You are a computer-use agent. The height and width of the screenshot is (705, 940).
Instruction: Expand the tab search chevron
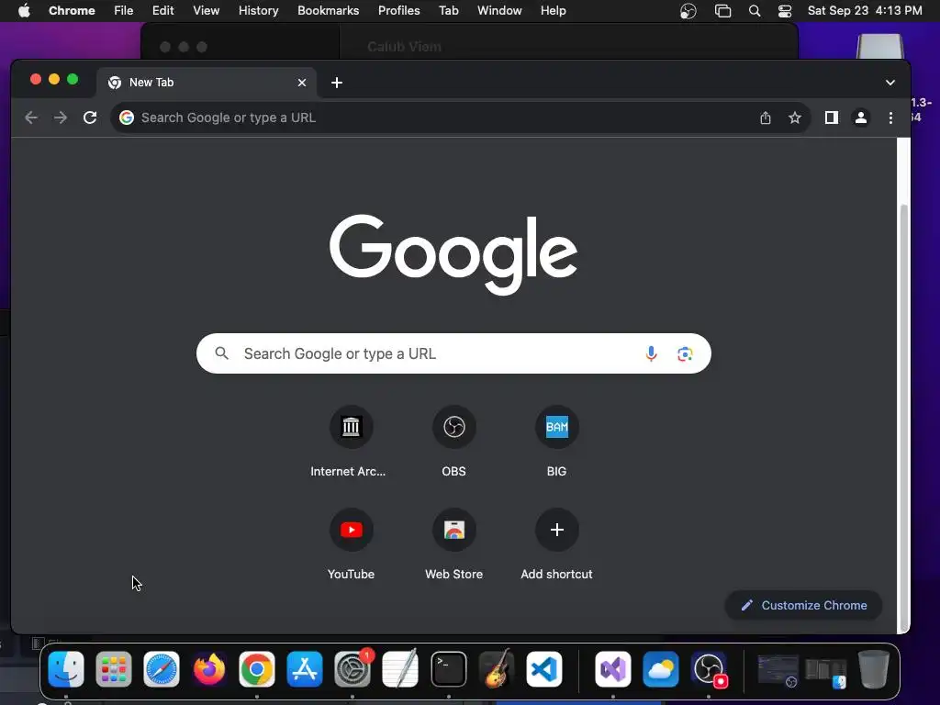890,83
